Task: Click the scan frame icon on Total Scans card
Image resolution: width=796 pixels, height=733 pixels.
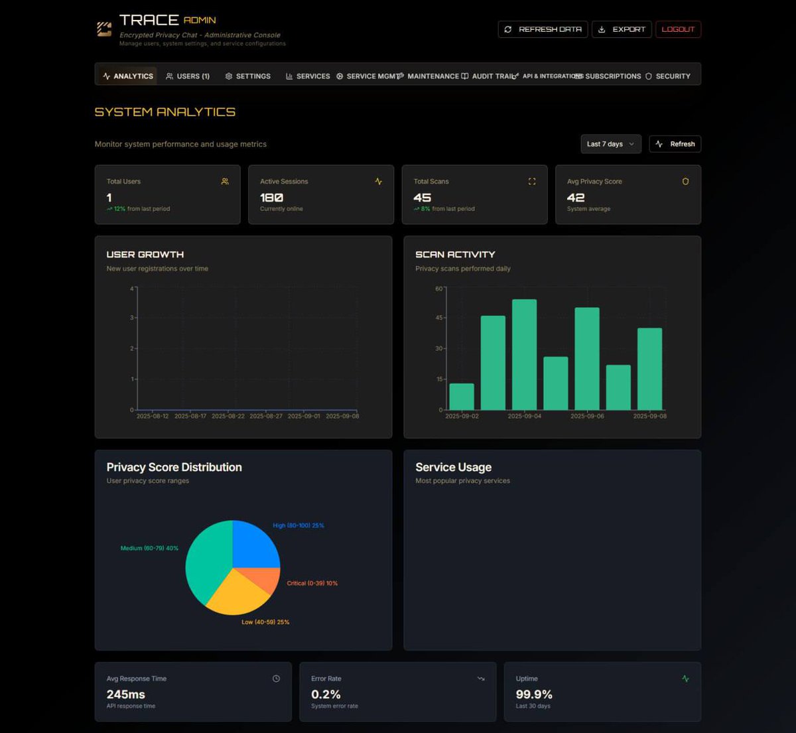Action: (x=531, y=181)
